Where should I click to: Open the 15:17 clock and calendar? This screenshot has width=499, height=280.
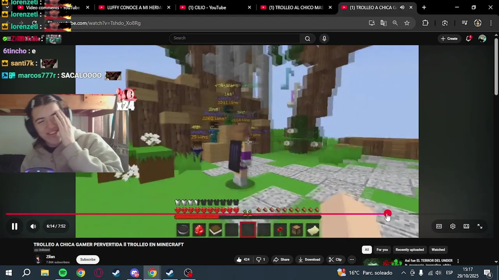point(468,273)
